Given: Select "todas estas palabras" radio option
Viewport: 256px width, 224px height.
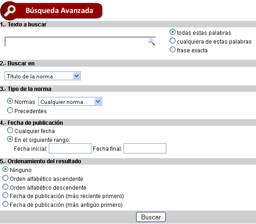Looking at the screenshot, I should pyautogui.click(x=172, y=32).
